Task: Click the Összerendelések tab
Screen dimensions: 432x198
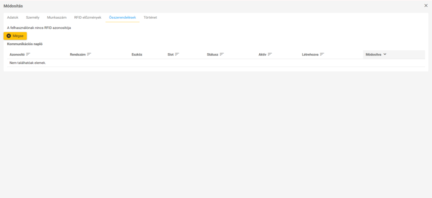Action: pos(122,17)
